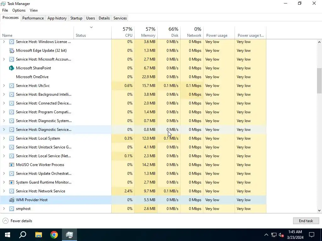Click gear icon of Service Host: Local System
Screen dimensions: 322x241
tap(12, 138)
